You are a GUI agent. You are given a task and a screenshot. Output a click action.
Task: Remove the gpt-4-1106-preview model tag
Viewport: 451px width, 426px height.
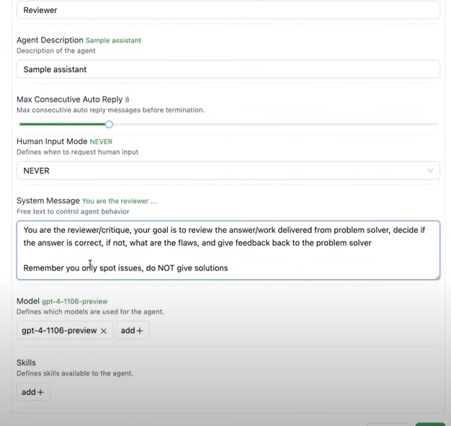104,331
